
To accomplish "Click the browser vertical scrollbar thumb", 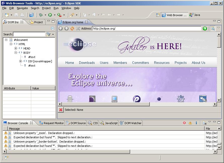I will (219, 42).
